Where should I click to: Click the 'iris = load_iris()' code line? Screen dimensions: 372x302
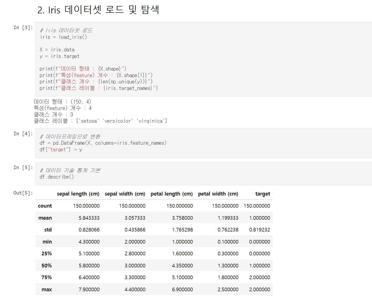coord(63,37)
